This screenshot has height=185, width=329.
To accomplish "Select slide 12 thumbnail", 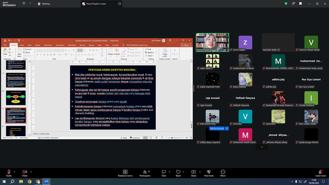I will pyautogui.click(x=16, y=131).
